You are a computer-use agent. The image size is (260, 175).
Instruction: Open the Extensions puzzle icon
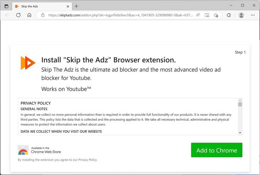coord(229,15)
